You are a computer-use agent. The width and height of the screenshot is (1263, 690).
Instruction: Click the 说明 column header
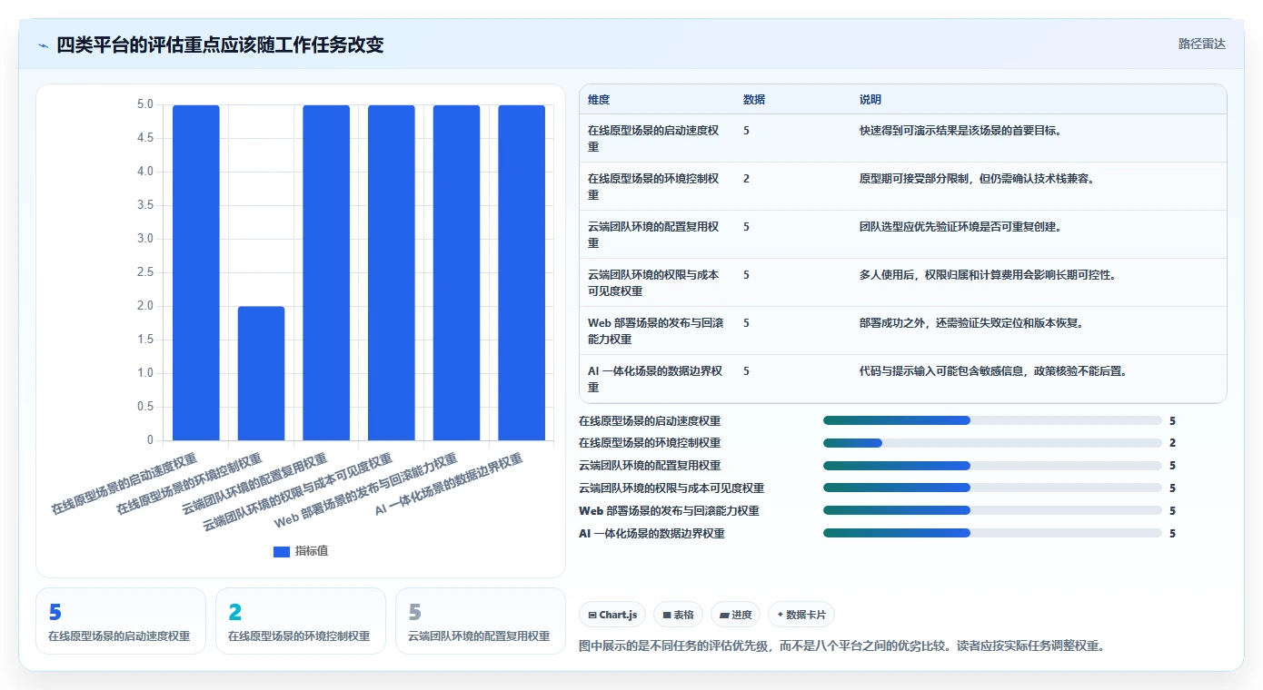(x=870, y=100)
